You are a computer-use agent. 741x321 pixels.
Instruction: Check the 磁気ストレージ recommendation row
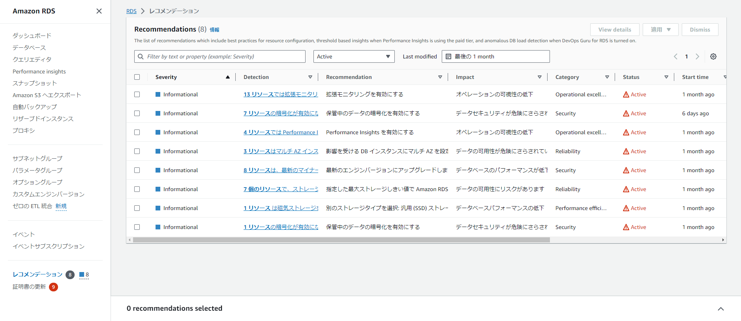137,208
